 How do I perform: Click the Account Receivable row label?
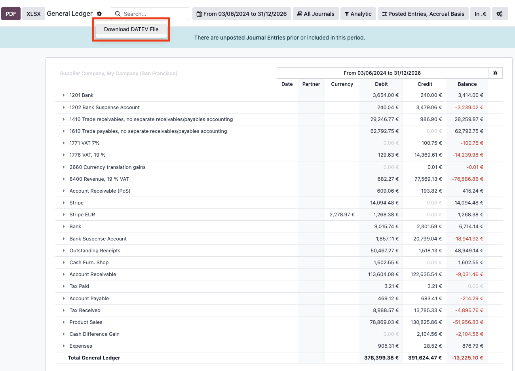tap(93, 274)
